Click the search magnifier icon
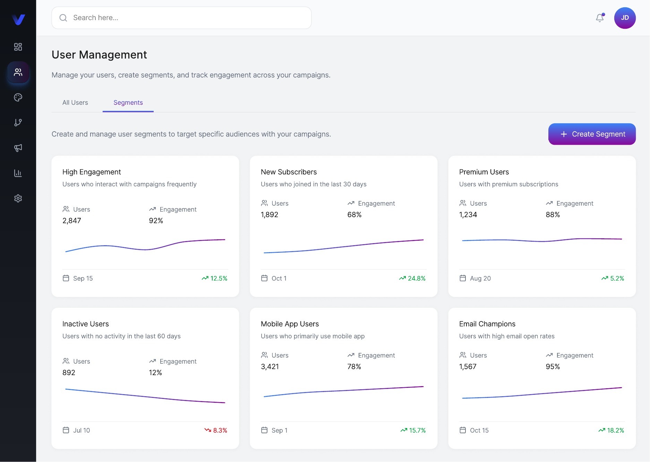 coord(63,18)
